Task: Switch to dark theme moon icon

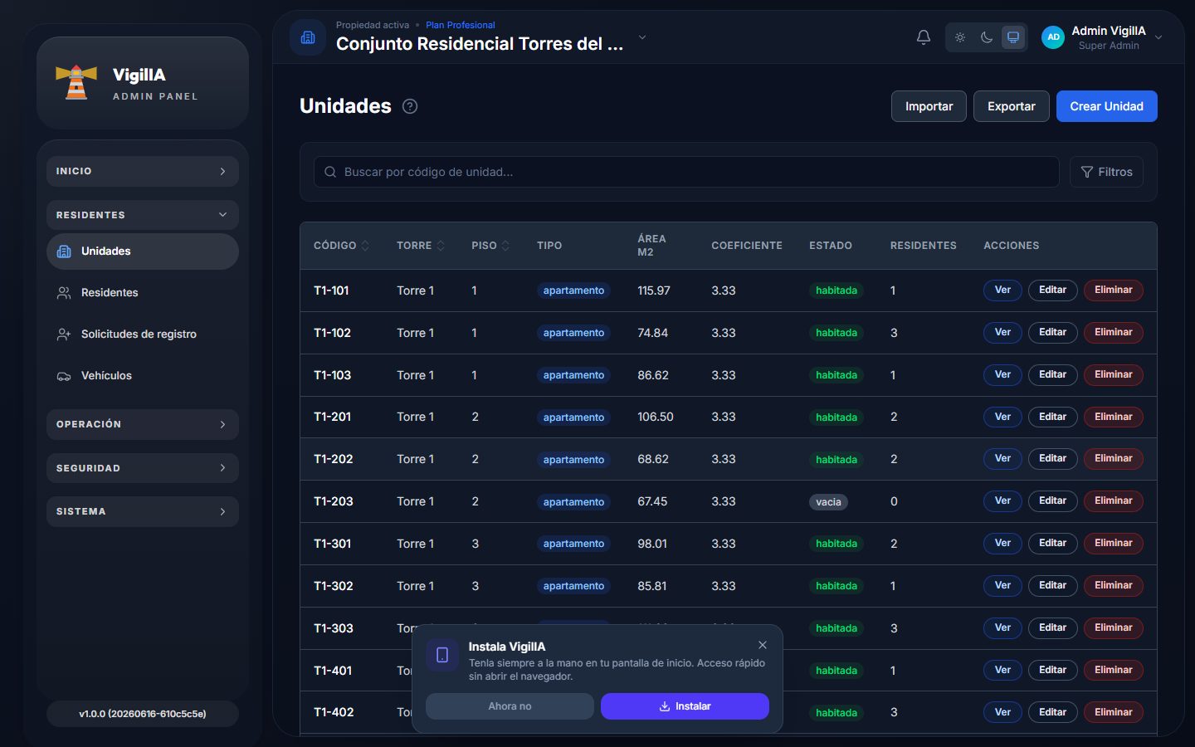Action: tap(987, 37)
